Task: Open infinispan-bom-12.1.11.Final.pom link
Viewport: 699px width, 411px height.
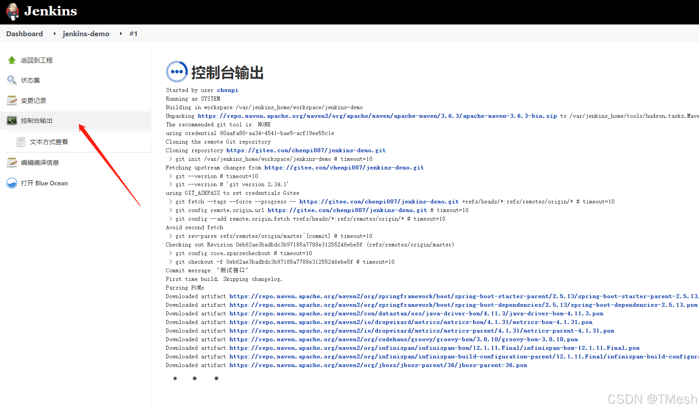Action: pos(435,348)
